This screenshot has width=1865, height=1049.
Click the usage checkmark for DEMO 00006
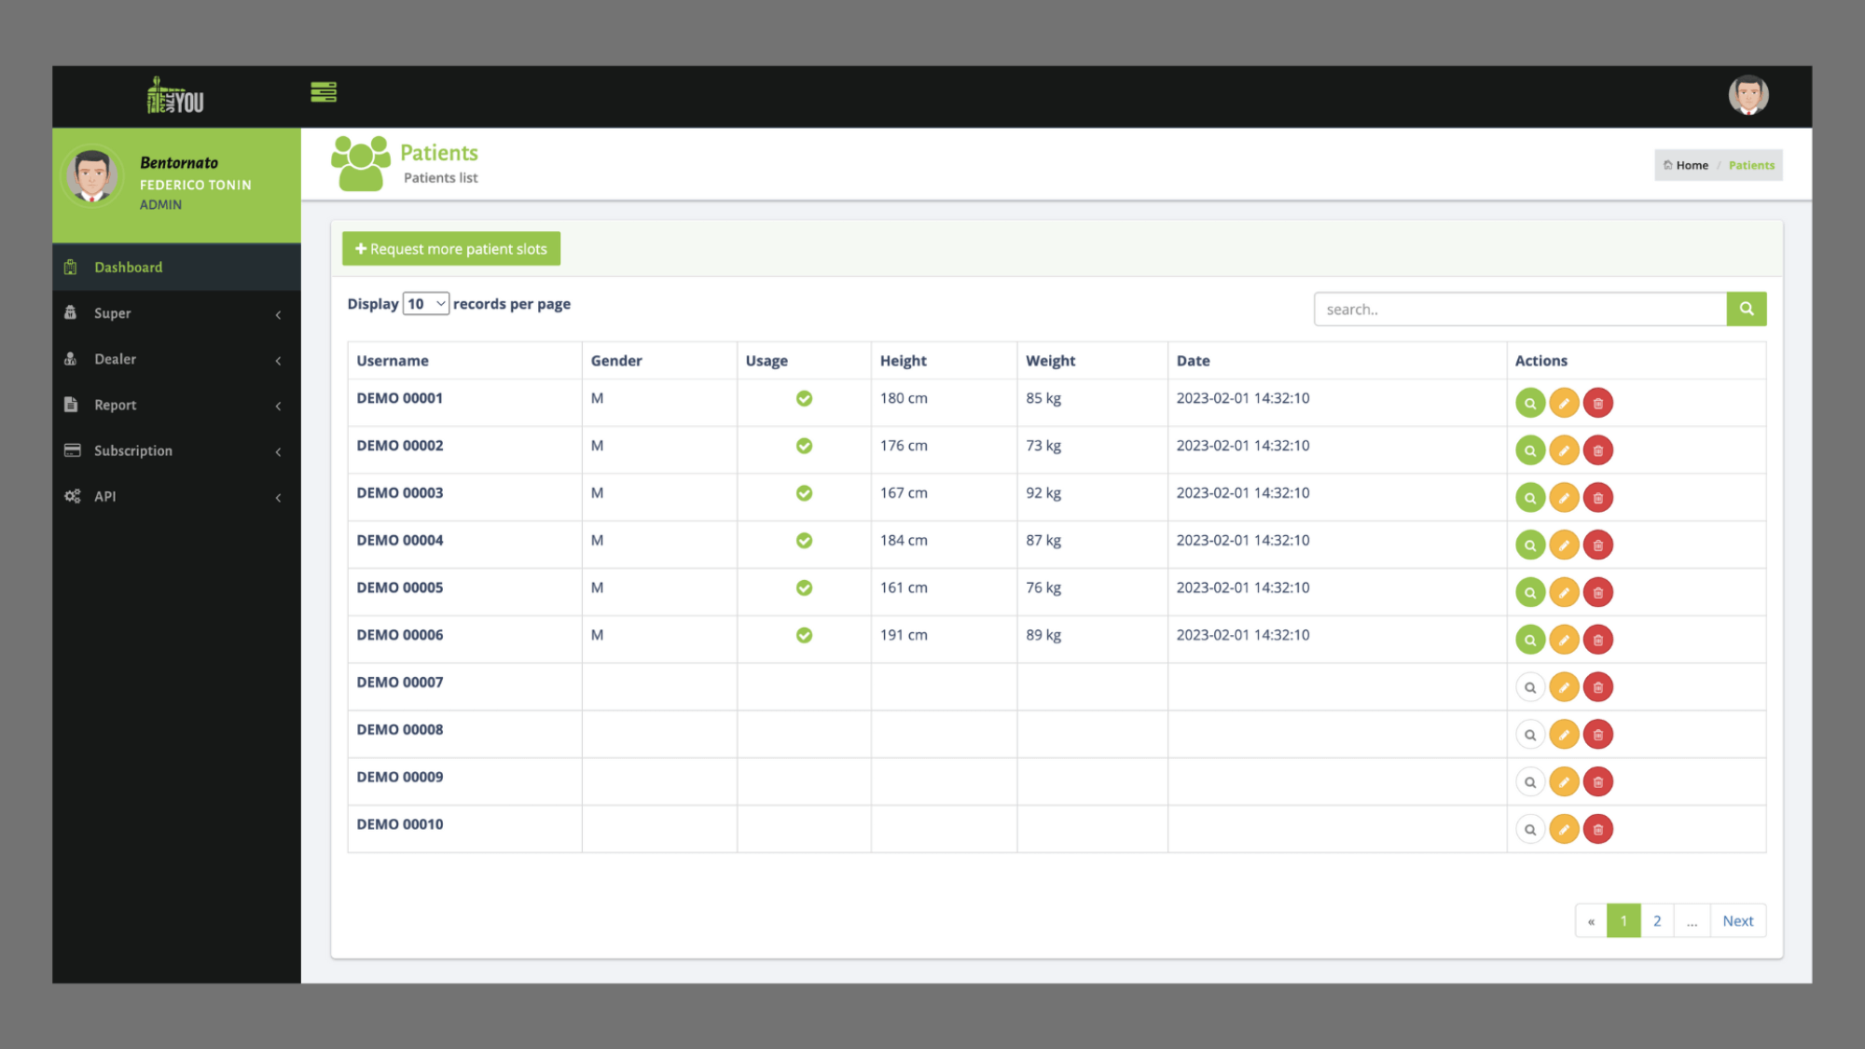click(804, 635)
